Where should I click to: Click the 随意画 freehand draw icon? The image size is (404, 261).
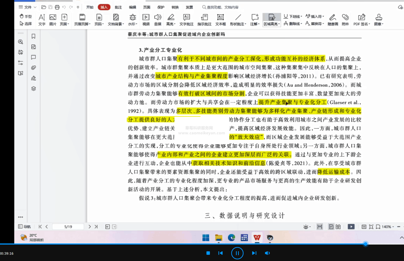point(333,20)
